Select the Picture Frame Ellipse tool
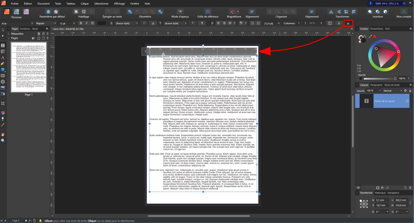The height and width of the screenshot is (223, 414). coord(3,82)
